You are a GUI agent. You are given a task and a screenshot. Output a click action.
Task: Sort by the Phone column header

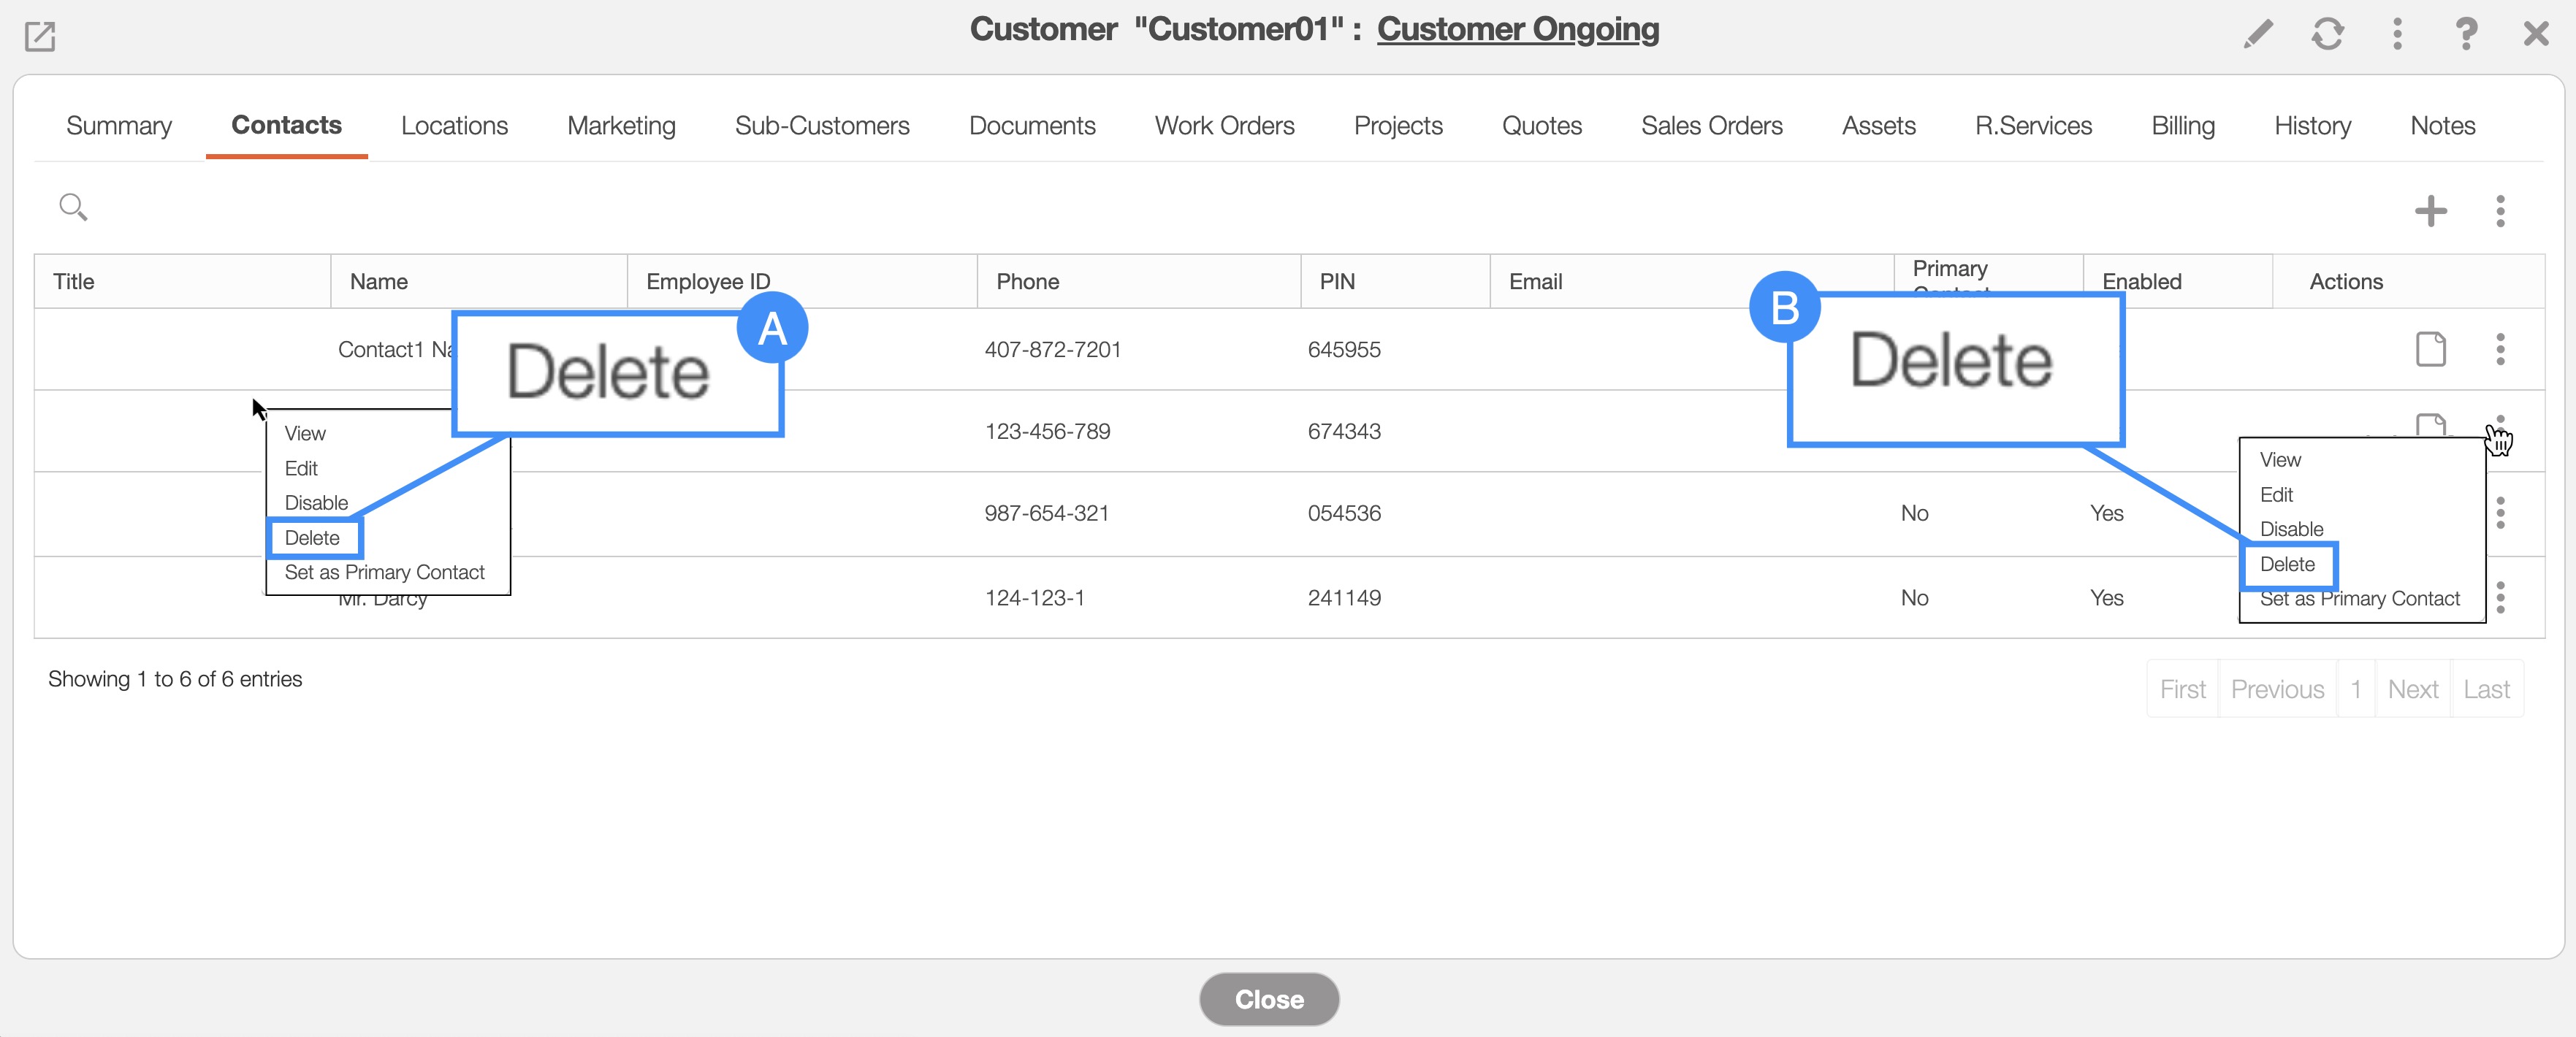pyautogui.click(x=1027, y=282)
